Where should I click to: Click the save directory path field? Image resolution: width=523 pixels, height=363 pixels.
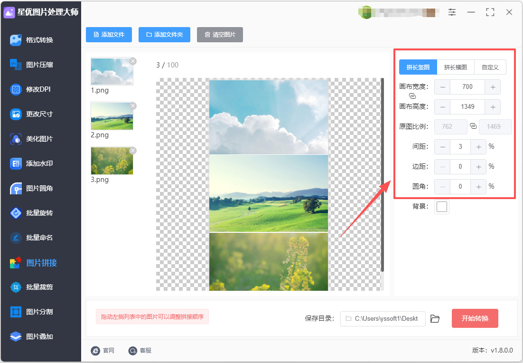click(x=383, y=319)
